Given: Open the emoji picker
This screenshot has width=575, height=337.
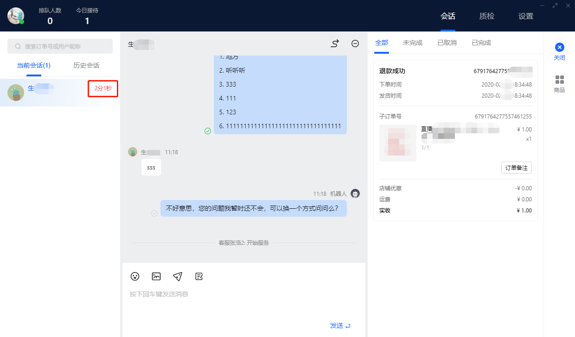Looking at the screenshot, I should point(135,276).
